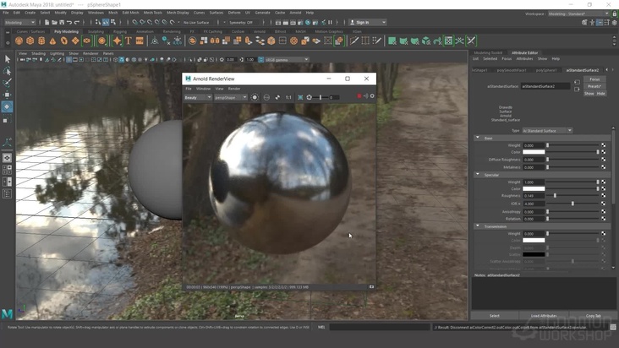Viewport: 619px width, 348px height.
Task: Click the Undo arrow icon
Action: (x=69, y=23)
